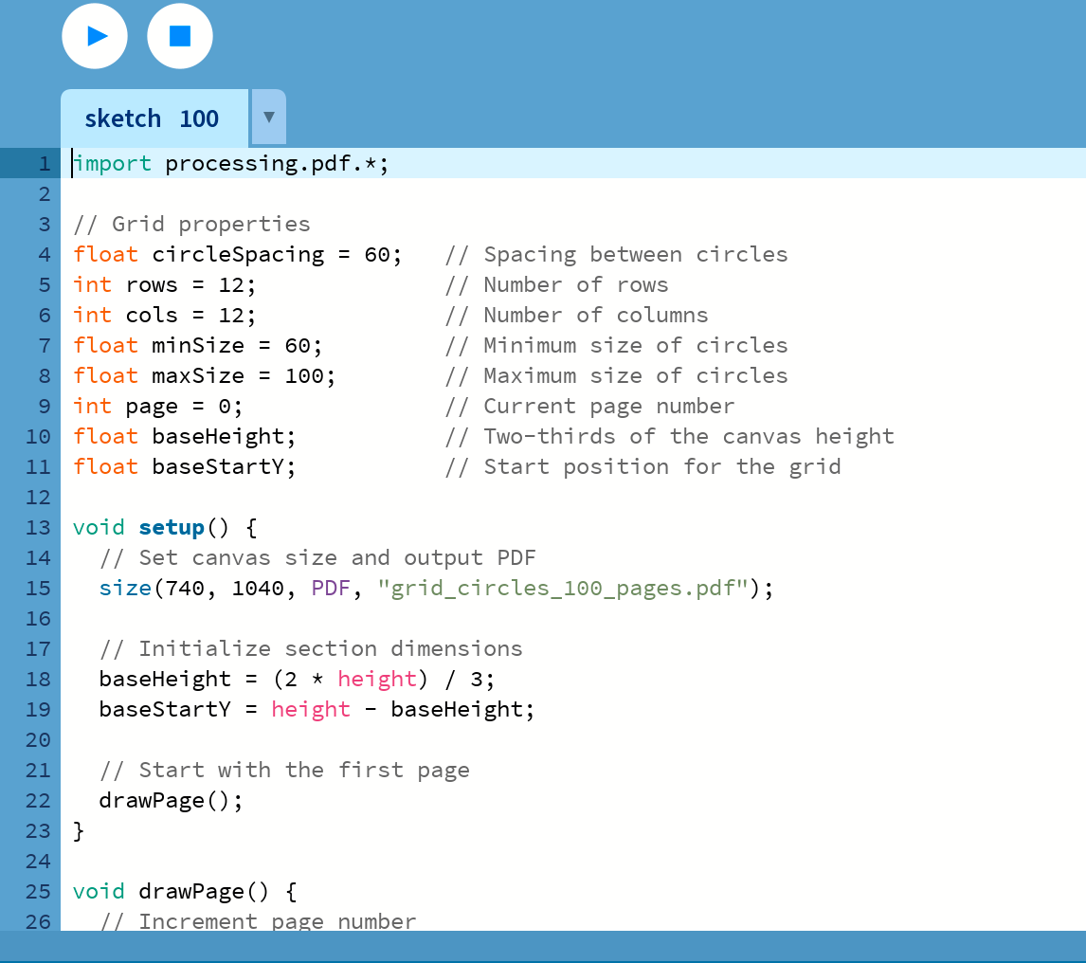Image resolution: width=1086 pixels, height=963 pixels.
Task: Click 'baseStartY' assignment on line 19
Action: (165, 710)
